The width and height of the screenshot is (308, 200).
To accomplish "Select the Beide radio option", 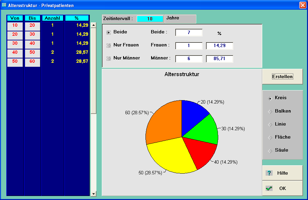I will pyautogui.click(x=108, y=32).
